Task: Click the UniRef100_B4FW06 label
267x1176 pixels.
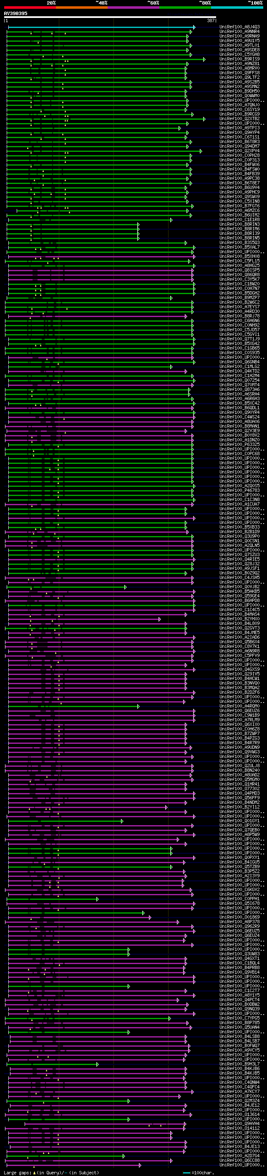Action: 239,164
